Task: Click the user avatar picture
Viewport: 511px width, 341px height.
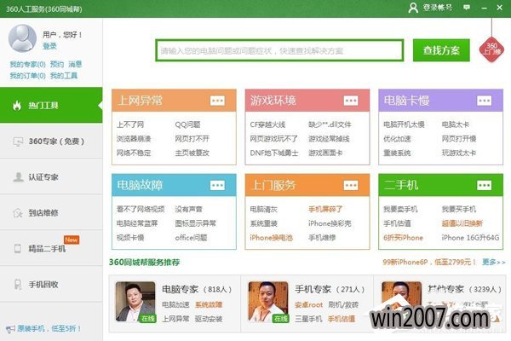Action: coord(22,38)
